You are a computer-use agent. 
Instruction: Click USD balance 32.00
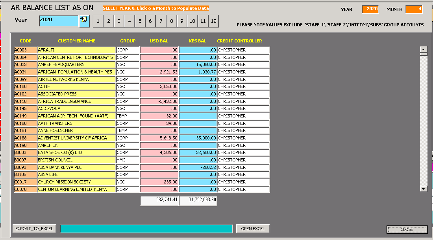pyautogui.click(x=159, y=116)
